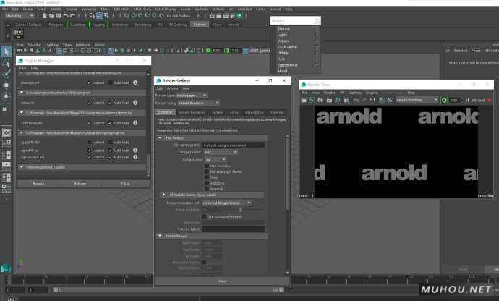Image resolution: width=499 pixels, height=301 pixels.
Task: Click the Refresh button in Plug-in Manager
Action: click(x=80, y=184)
